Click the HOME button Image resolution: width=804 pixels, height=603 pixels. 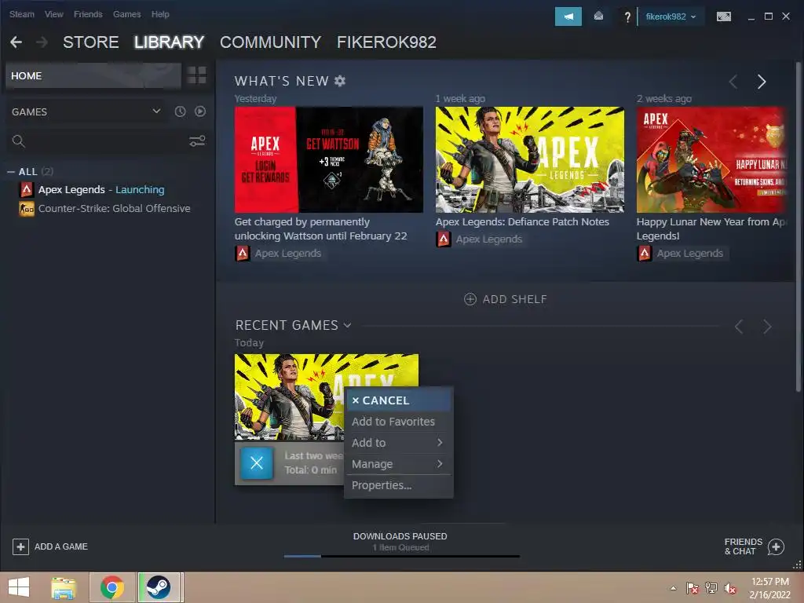(93, 75)
